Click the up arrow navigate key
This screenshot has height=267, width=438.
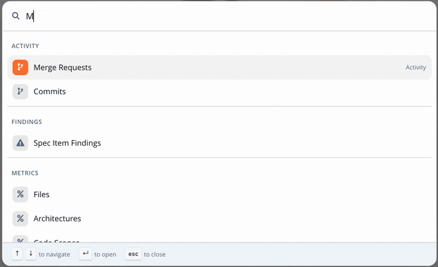18,254
